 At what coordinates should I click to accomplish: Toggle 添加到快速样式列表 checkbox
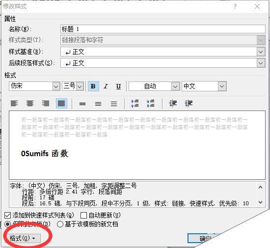(x=7, y=215)
